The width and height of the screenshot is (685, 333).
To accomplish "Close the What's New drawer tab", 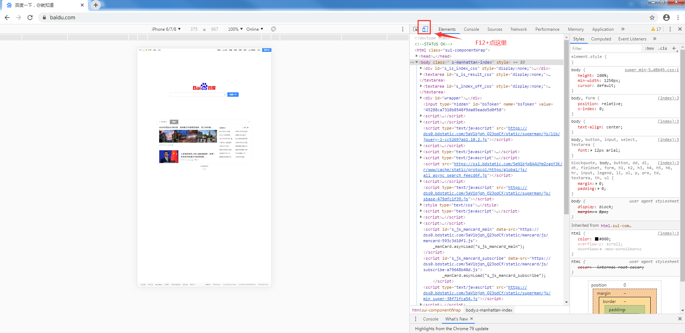I will (472, 318).
